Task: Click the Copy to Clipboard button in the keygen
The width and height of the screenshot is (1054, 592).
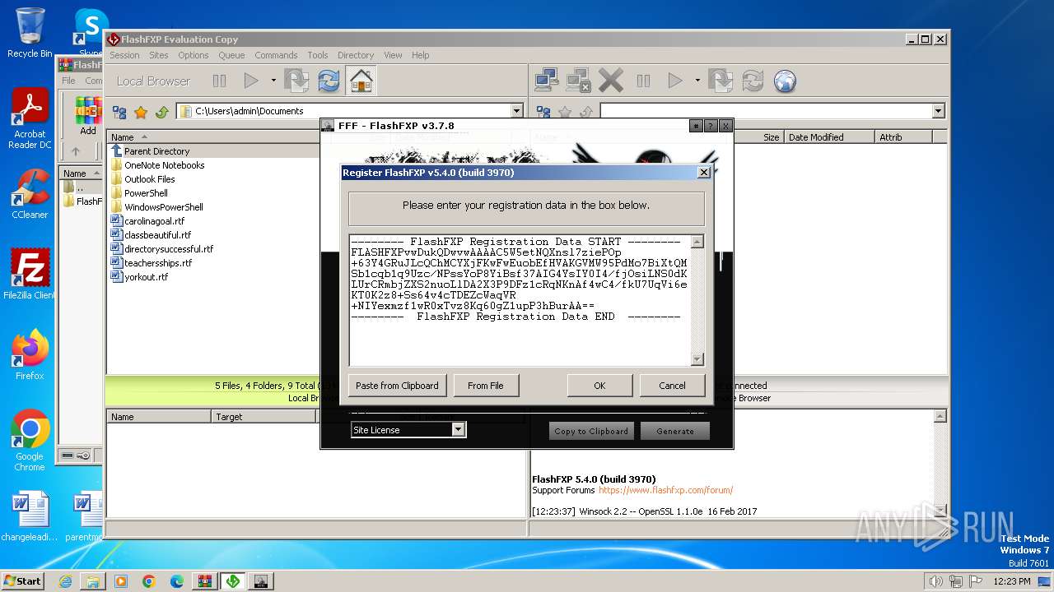Action: coord(591,431)
